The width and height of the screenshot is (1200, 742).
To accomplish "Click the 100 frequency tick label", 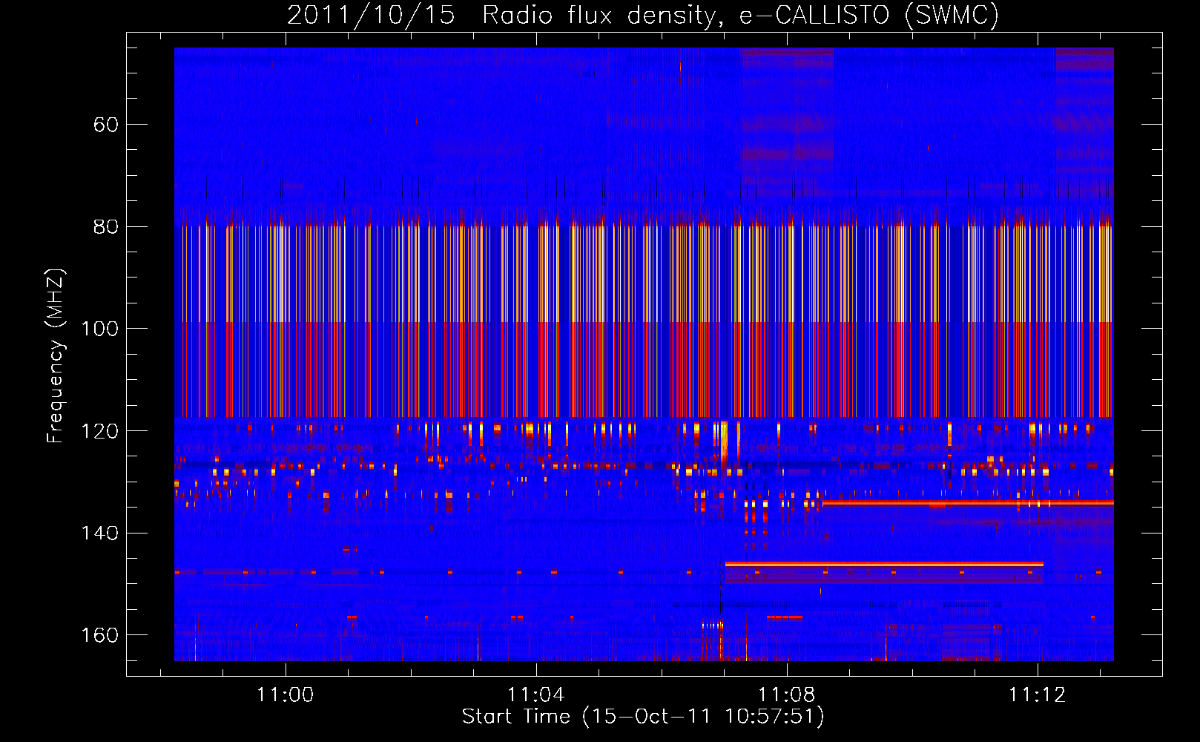I will pos(99,329).
